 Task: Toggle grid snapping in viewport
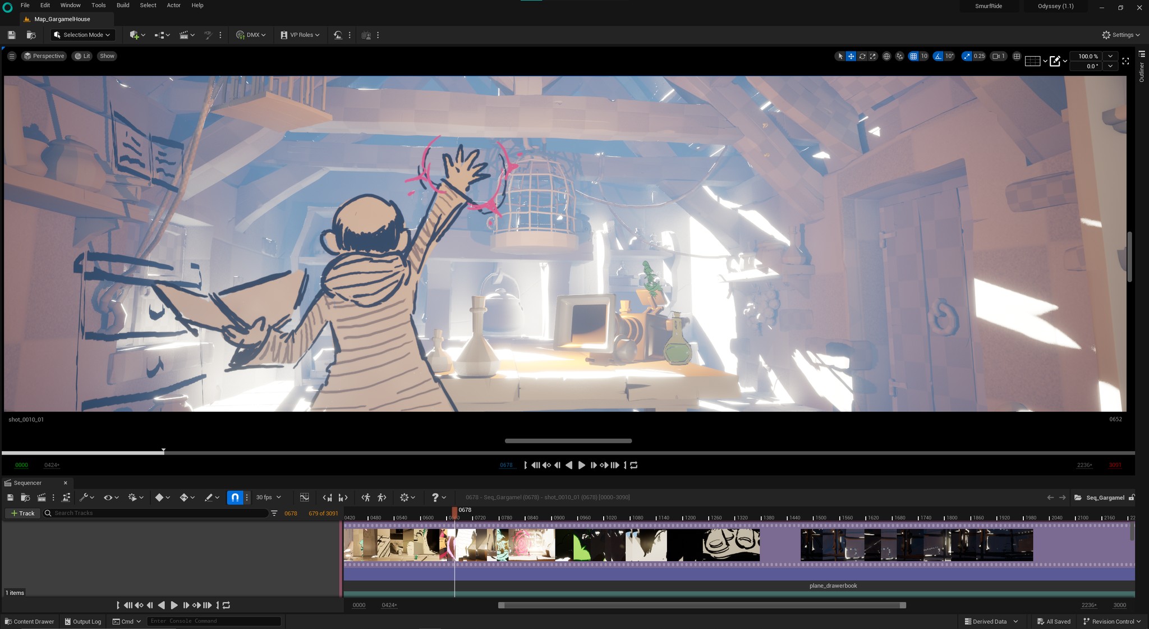[x=913, y=56]
